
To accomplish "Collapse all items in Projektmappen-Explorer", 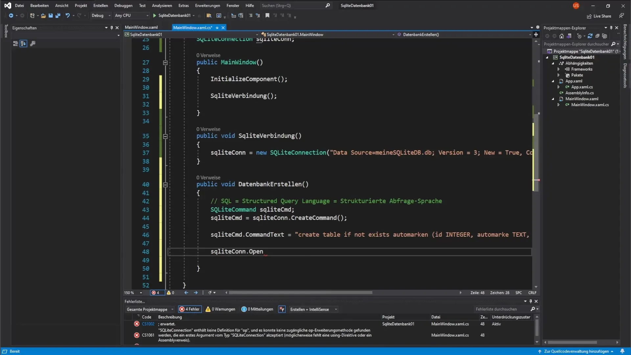I will click(x=597, y=36).
